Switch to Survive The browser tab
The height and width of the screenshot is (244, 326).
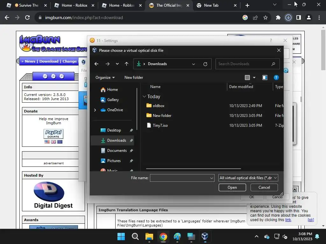click(27, 5)
